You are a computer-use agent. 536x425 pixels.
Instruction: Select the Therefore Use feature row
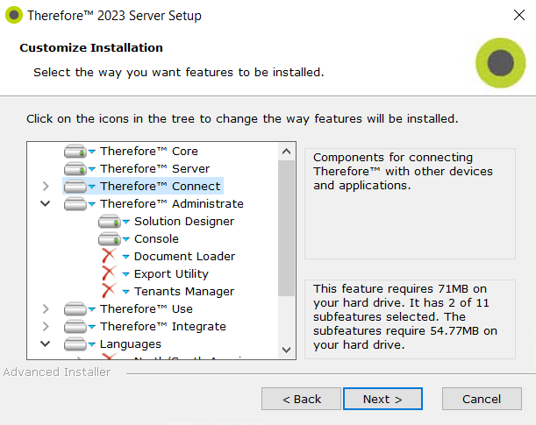coord(146,309)
